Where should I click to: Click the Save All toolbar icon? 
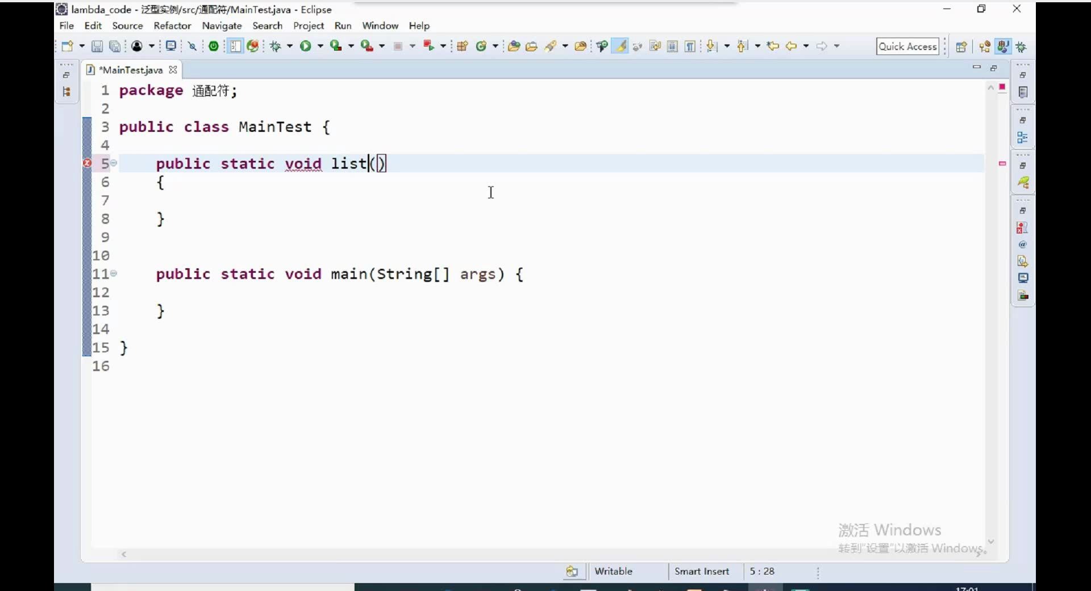[115, 46]
